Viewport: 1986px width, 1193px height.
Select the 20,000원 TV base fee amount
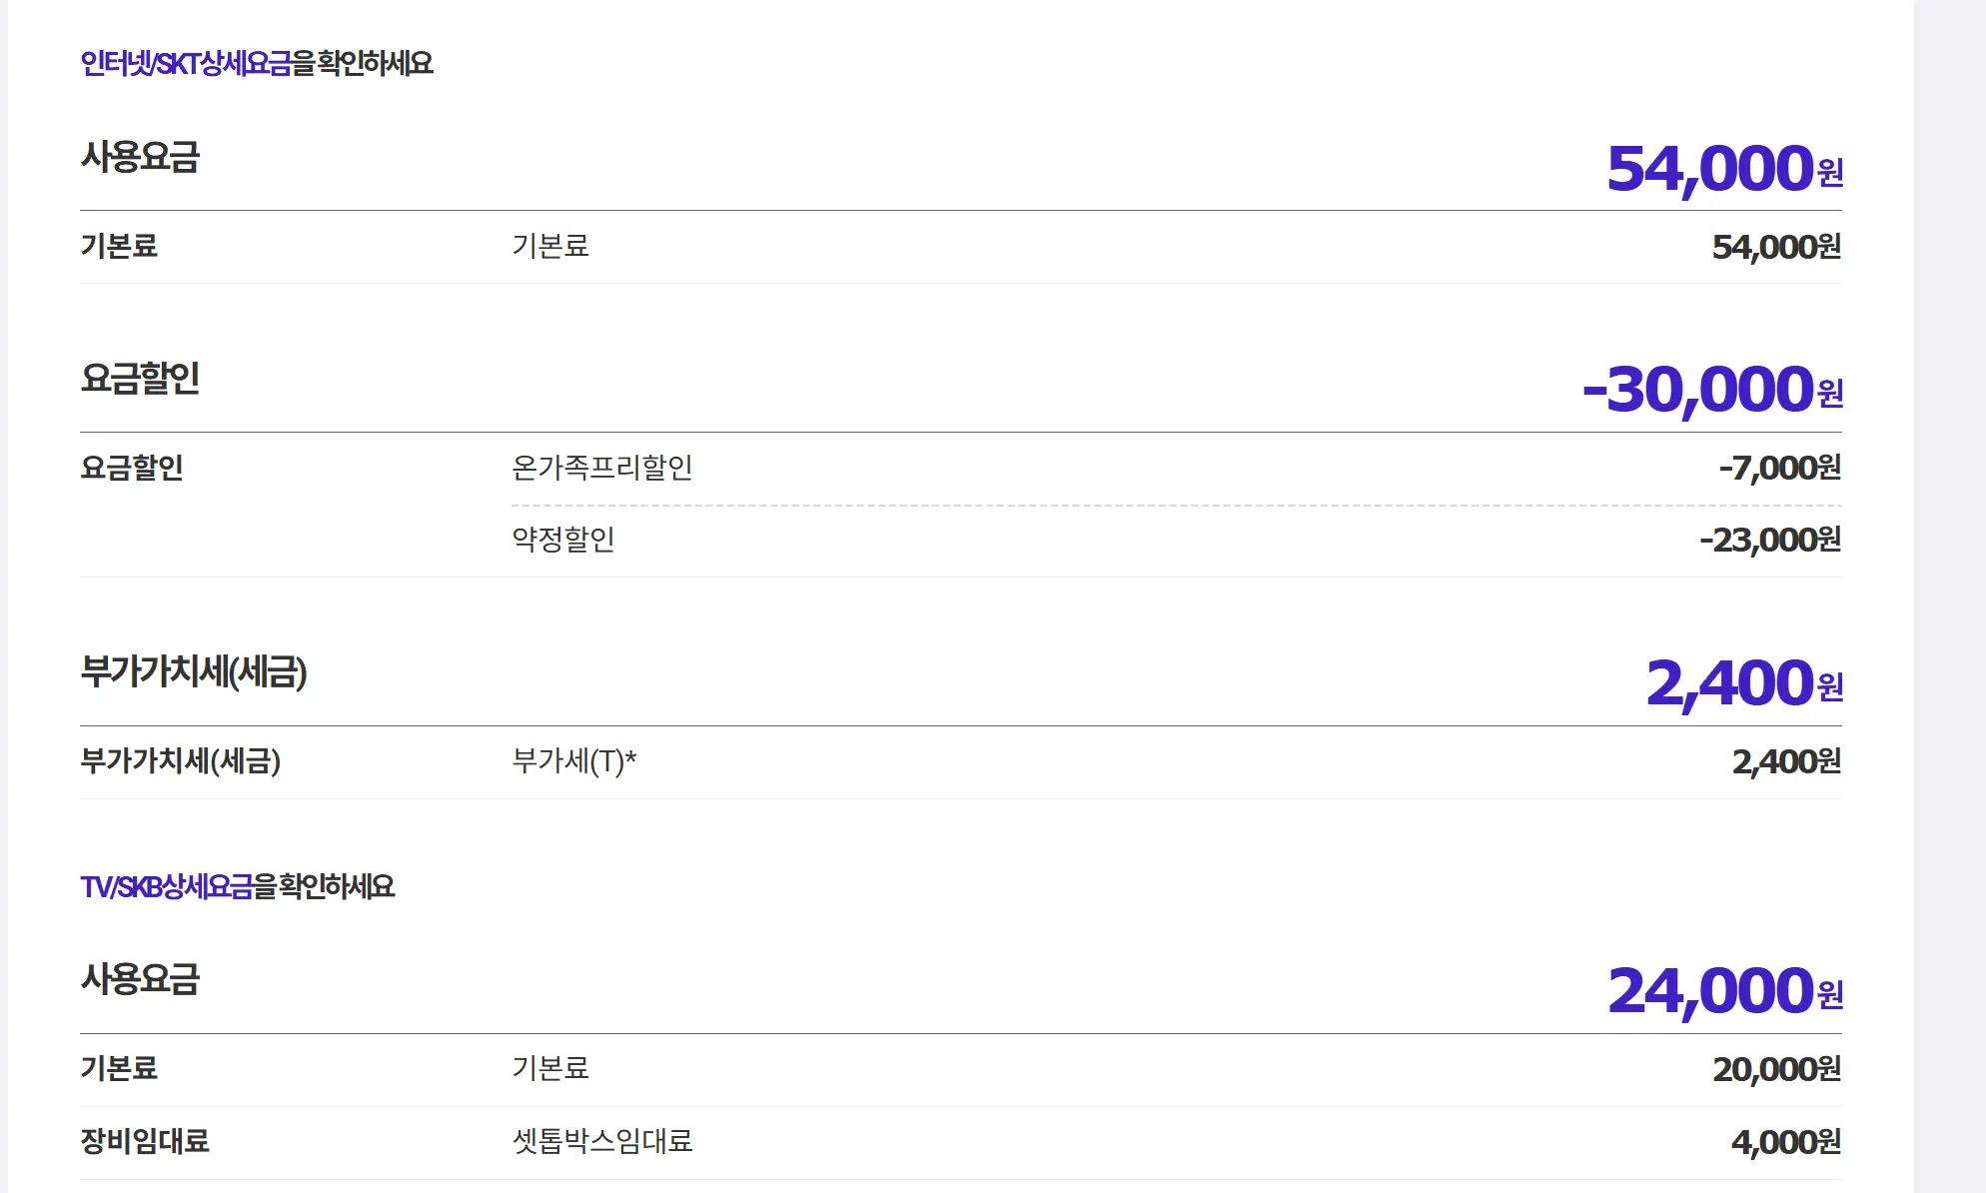[x=1776, y=1069]
